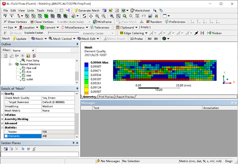Click the Explode Factor slider
This screenshot has width=238, height=164.
coord(64,33)
